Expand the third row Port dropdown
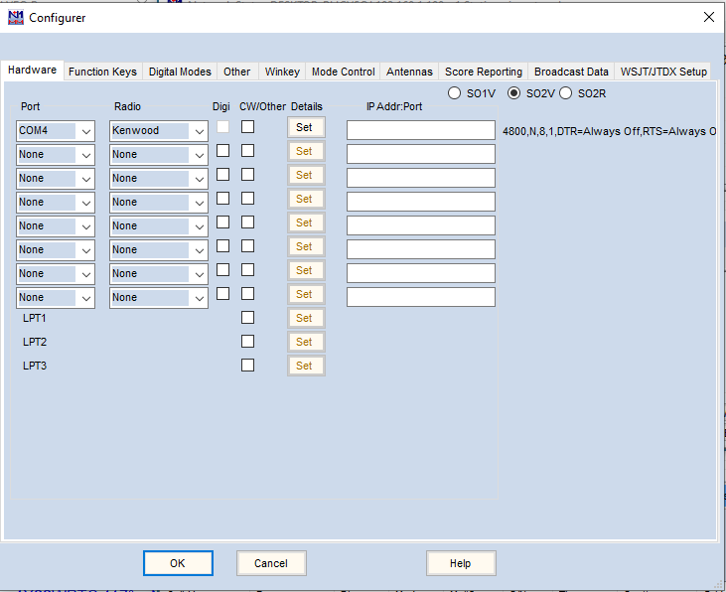The height and width of the screenshot is (592, 726). 85,179
